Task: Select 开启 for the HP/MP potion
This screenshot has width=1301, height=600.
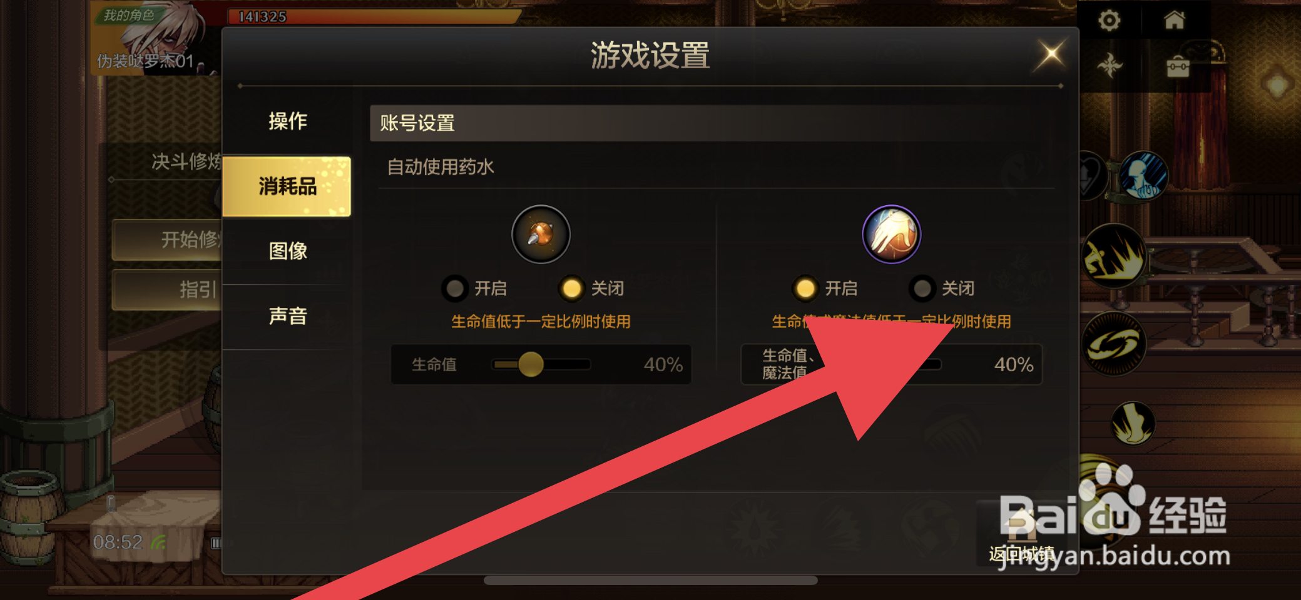Action: point(824,288)
